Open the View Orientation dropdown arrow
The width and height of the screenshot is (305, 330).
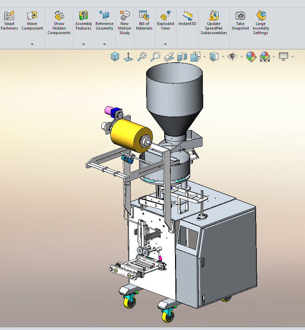coord(204,57)
